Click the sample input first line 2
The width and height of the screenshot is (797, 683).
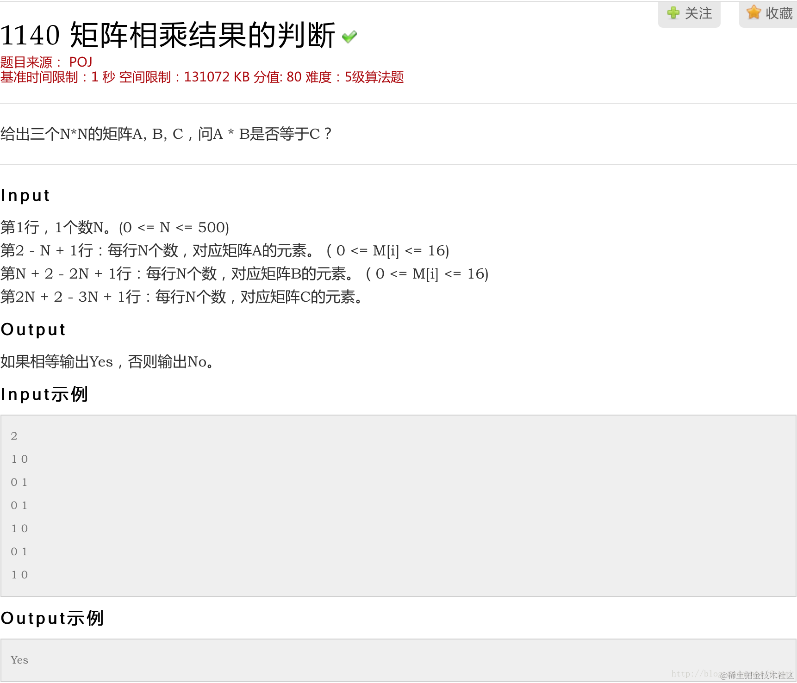(x=14, y=436)
